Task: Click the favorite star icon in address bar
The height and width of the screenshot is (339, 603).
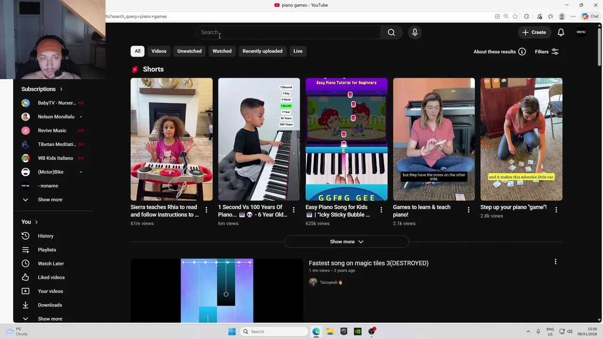Action: click(515, 16)
